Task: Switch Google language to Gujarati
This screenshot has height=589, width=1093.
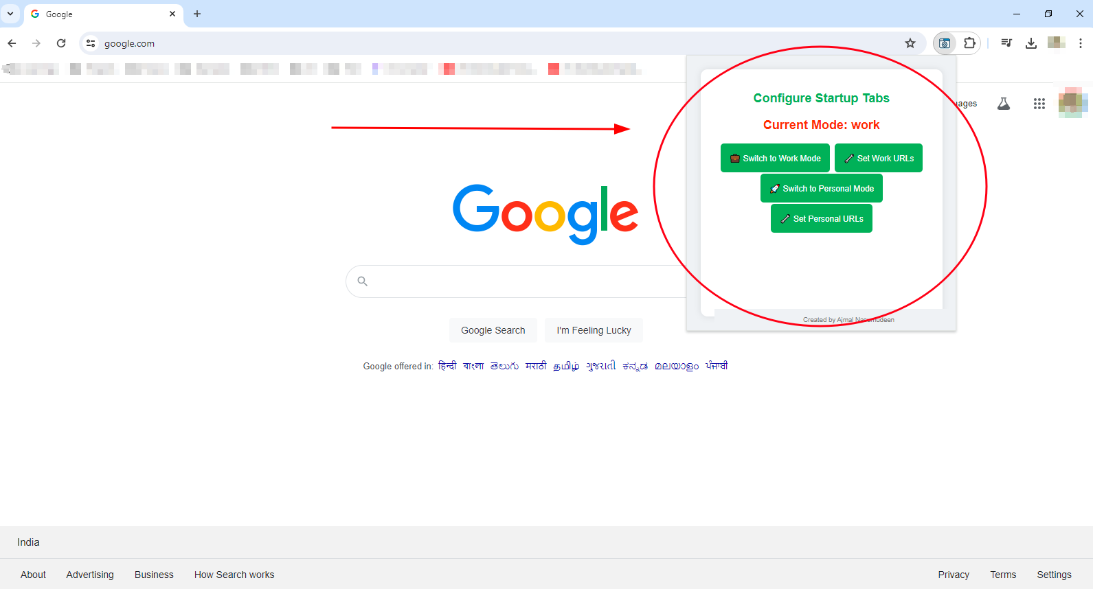Action: (601, 366)
